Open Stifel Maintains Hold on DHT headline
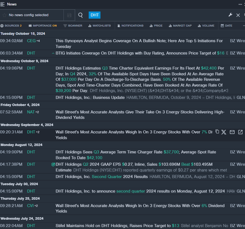The height and width of the screenshot is (229, 245). pyautogui.click(x=117, y=226)
